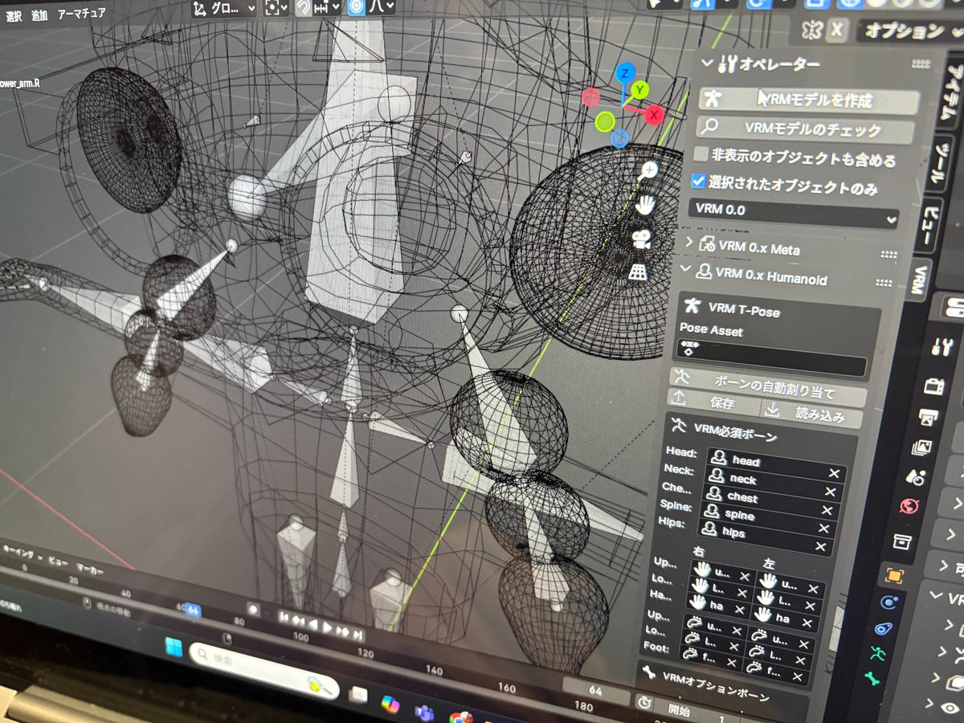Open the World properties tab icon
The width and height of the screenshot is (964, 723).
(x=909, y=507)
